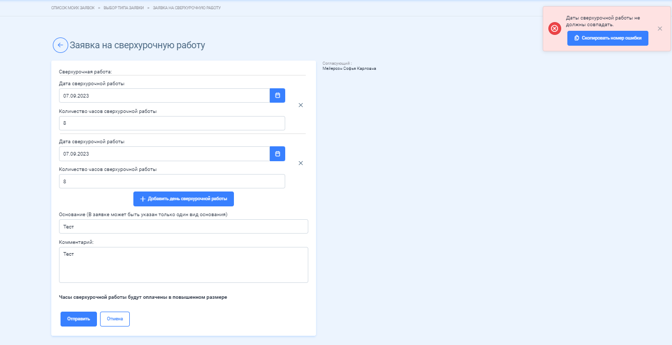Image resolution: width=672 pixels, height=345 pixels.
Task: Submit the request with Отправить
Action: [78, 319]
